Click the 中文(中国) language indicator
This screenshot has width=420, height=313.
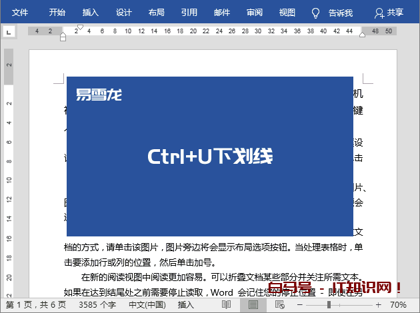147,304
